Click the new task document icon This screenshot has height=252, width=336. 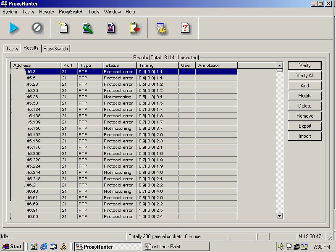point(63,28)
